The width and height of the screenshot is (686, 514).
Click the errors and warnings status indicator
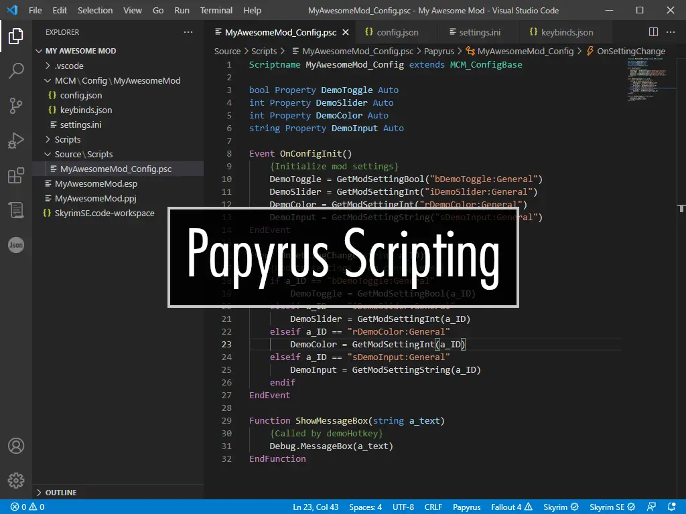pos(27,507)
